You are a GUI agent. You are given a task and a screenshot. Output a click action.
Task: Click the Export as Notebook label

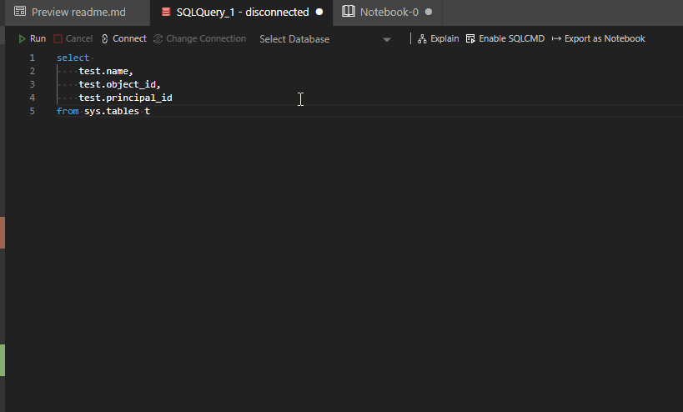click(x=605, y=38)
